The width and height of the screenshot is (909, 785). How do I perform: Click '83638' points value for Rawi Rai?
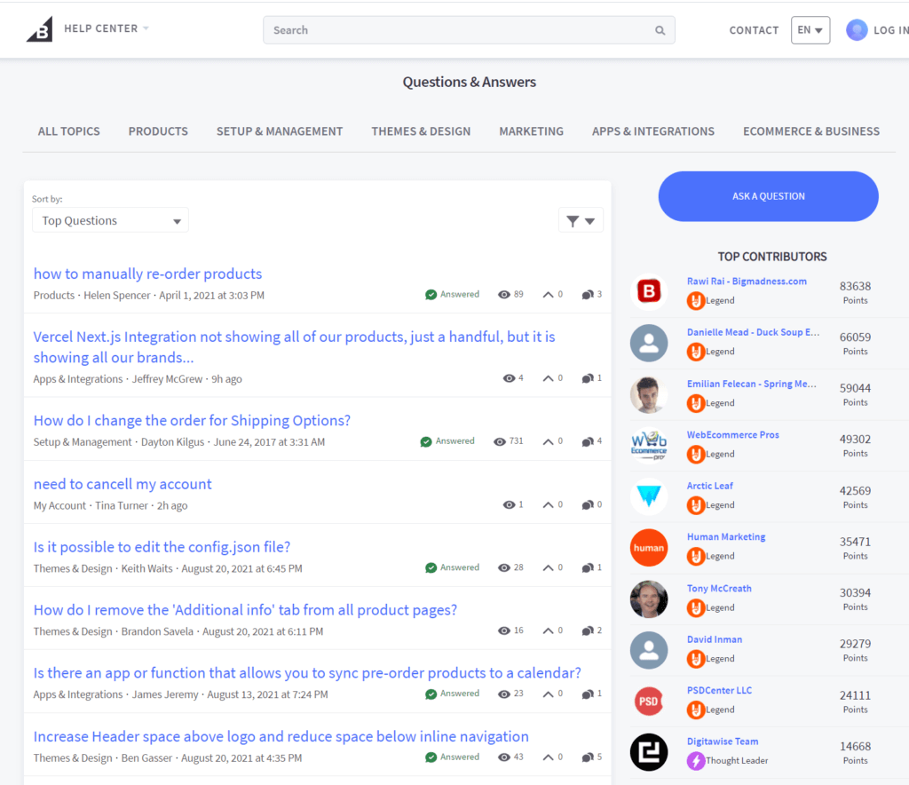point(855,286)
